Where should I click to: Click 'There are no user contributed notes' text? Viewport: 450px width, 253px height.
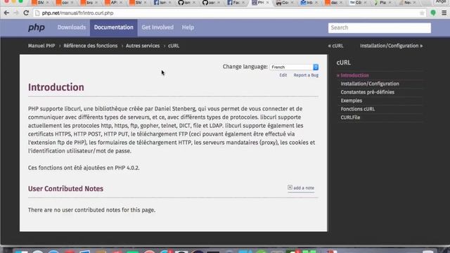pos(91,210)
